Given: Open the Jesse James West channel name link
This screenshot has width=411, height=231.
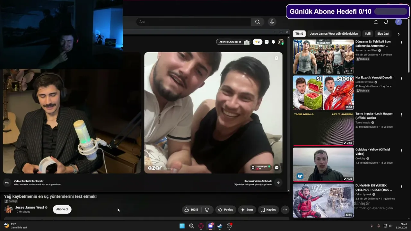Looking at the screenshot, I should coord(30,208).
